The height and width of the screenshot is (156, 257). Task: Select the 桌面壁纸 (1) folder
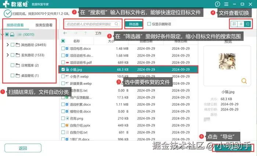click(30, 76)
